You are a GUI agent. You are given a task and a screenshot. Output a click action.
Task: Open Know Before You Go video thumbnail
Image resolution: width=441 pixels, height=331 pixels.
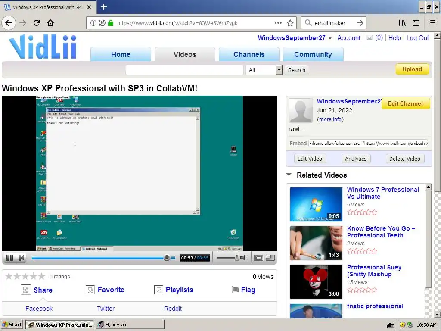(x=316, y=243)
